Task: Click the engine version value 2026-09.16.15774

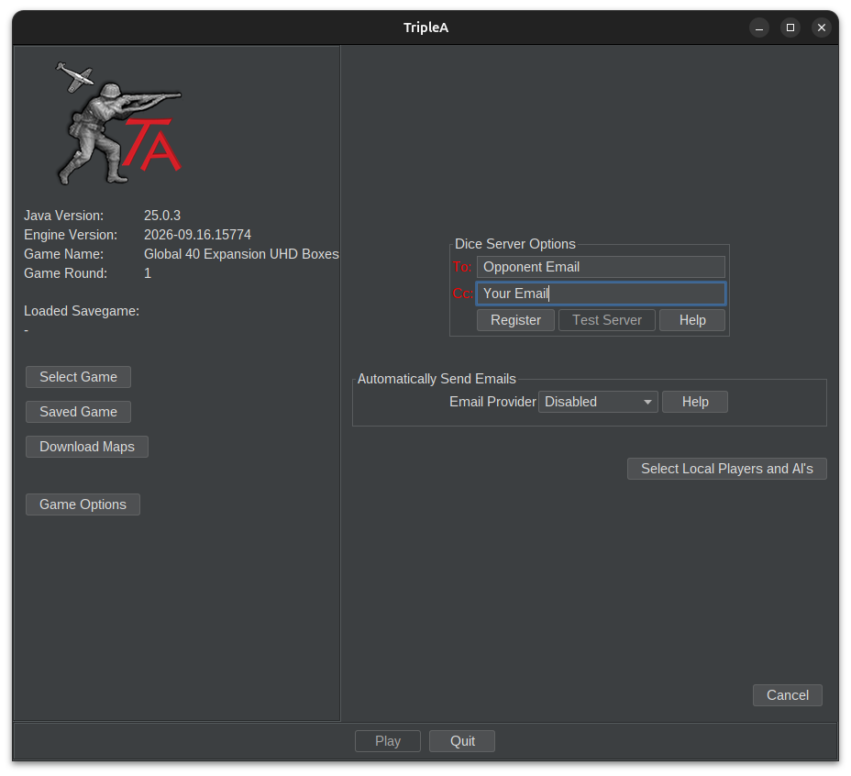Action: pos(197,235)
